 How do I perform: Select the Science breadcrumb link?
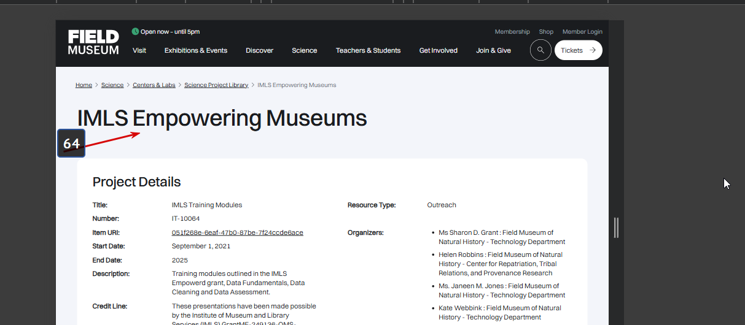point(112,85)
